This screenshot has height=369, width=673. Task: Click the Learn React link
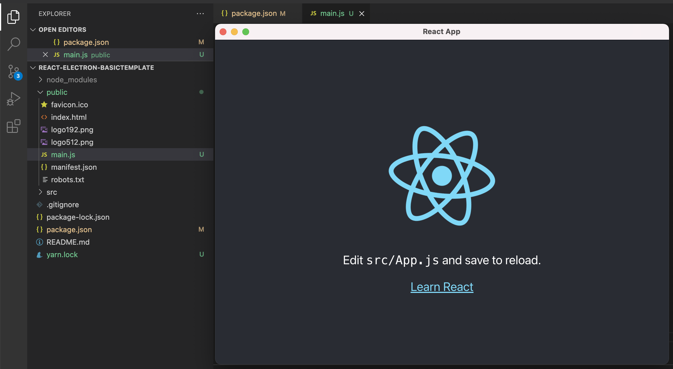click(x=442, y=287)
